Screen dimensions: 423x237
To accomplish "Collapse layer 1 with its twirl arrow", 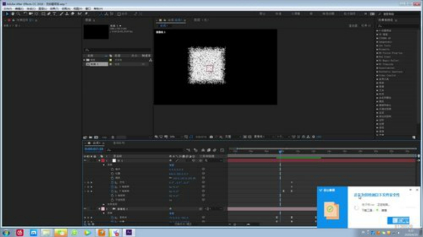I will coord(99,161).
